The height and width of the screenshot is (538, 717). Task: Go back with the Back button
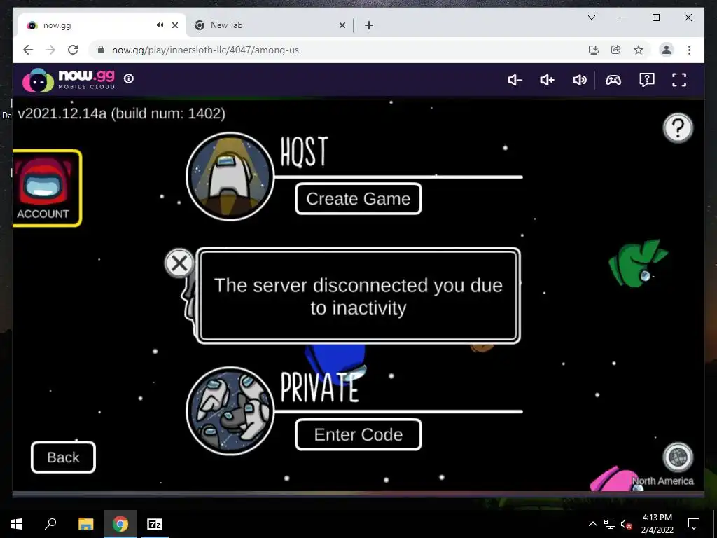(x=63, y=457)
